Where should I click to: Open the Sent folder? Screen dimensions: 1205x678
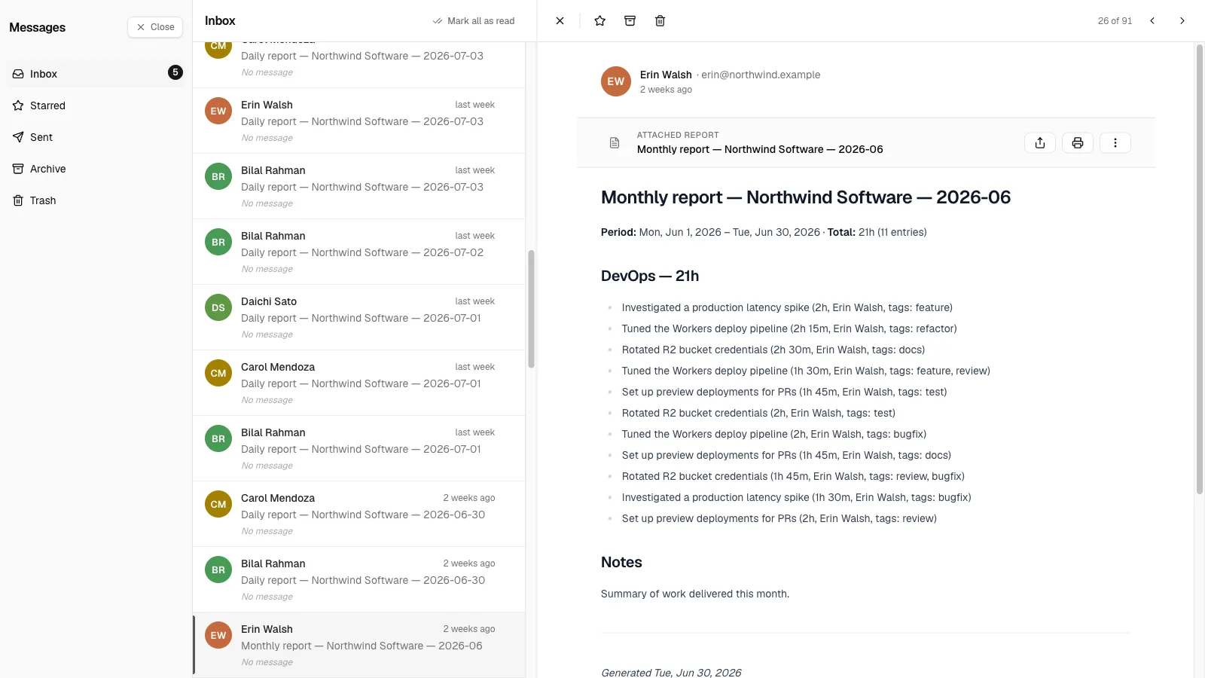pyautogui.click(x=96, y=137)
